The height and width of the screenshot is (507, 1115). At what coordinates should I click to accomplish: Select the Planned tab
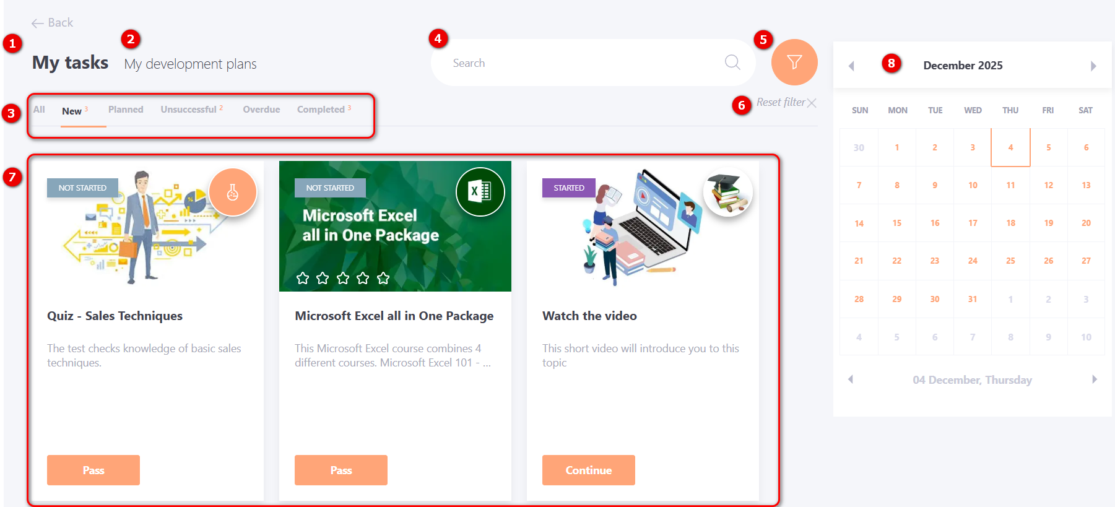126,110
